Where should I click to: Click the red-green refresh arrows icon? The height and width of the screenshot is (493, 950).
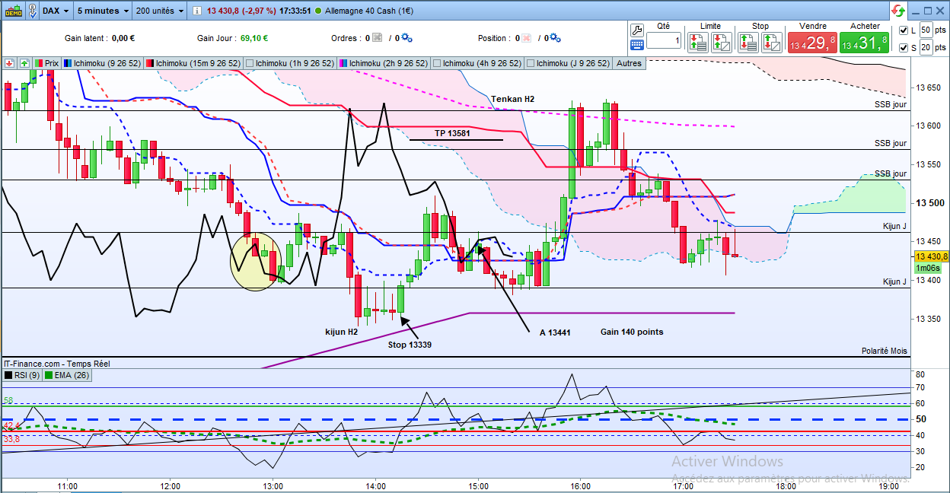(899, 11)
